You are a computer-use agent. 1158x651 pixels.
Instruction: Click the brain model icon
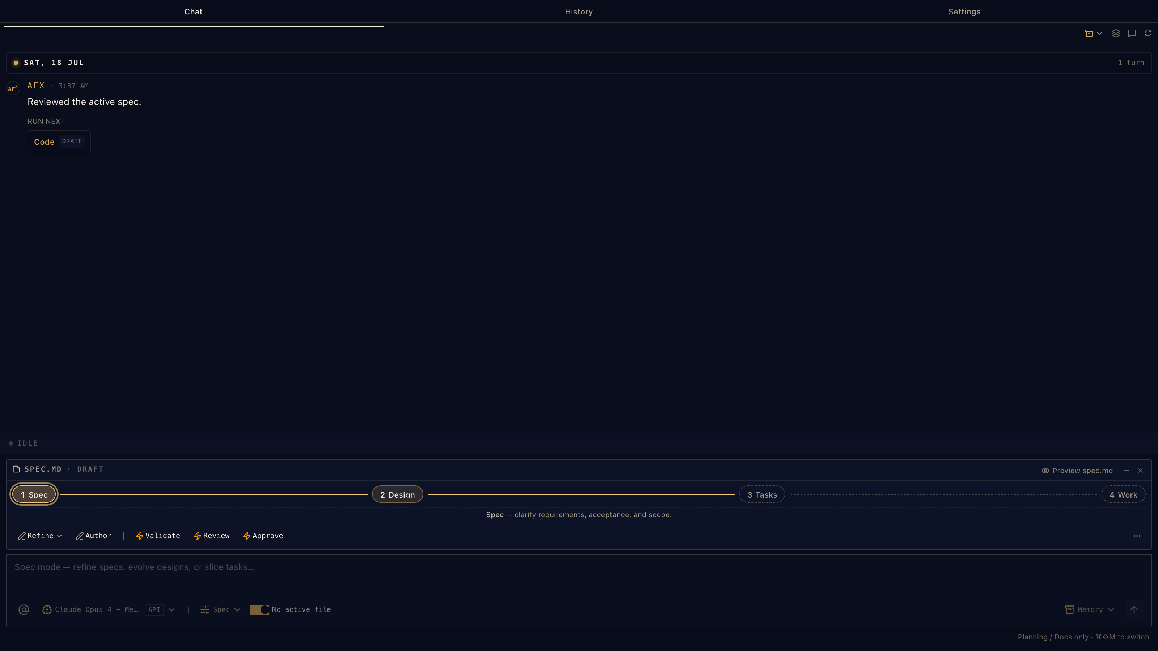coord(47,610)
